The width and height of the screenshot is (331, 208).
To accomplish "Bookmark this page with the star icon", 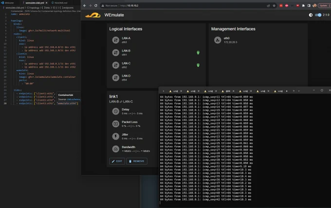I will (x=274, y=6).
